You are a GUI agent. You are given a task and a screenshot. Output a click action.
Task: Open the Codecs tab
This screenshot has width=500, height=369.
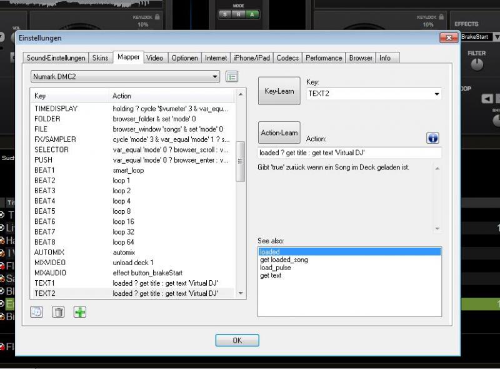pyautogui.click(x=287, y=58)
